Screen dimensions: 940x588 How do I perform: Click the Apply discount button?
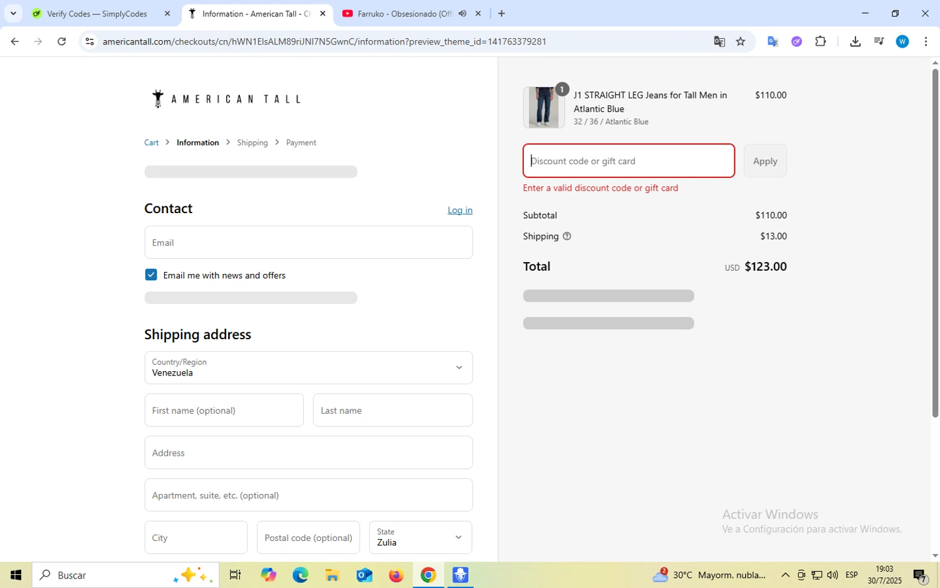[x=765, y=161]
